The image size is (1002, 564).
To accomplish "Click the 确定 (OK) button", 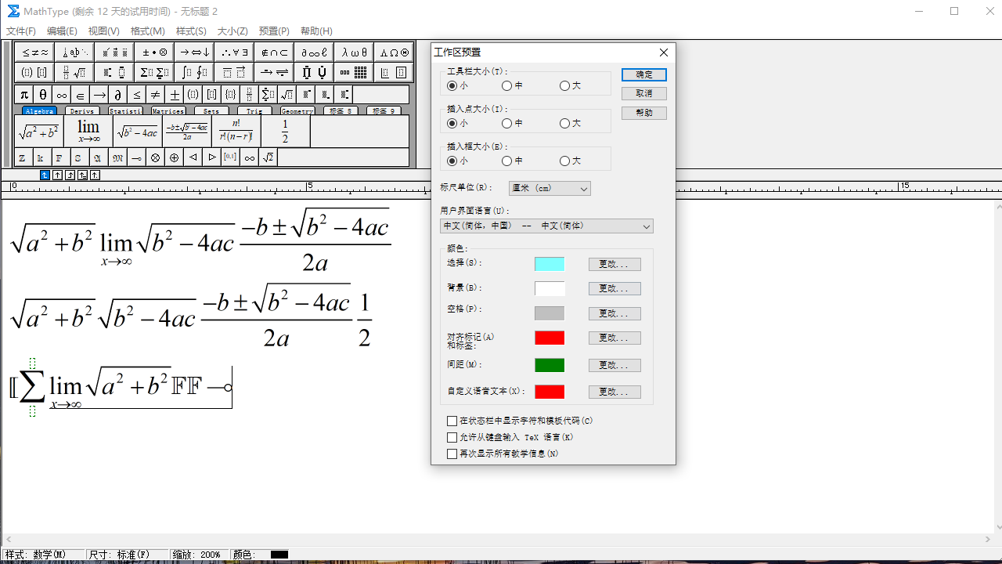I will [644, 74].
